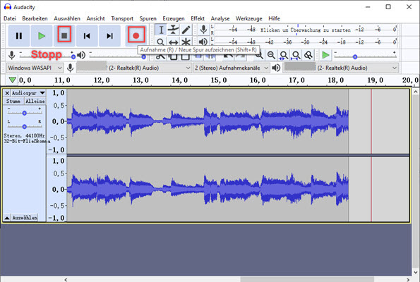This screenshot has width=420, height=282.
Task: Open the 2 (Stereo) Aufnahmekanäle dropdown
Action: [232, 68]
